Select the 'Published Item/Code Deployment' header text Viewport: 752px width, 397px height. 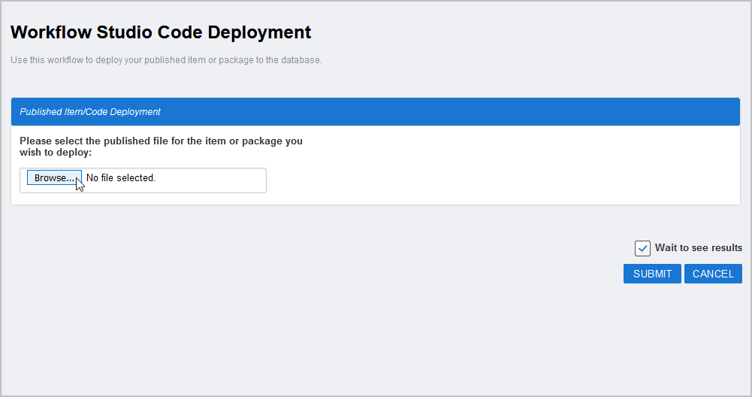click(x=90, y=112)
